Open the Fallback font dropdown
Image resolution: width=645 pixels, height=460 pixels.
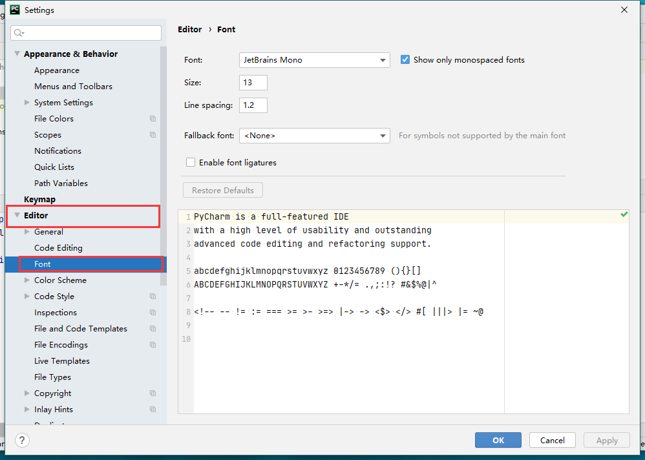pyautogui.click(x=314, y=136)
